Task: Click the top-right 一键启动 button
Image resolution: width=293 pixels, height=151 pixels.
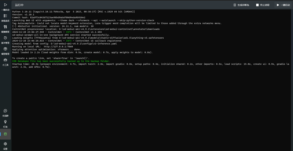Action: [x=283, y=5]
